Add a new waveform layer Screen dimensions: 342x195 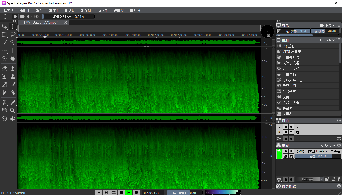tap(333, 179)
